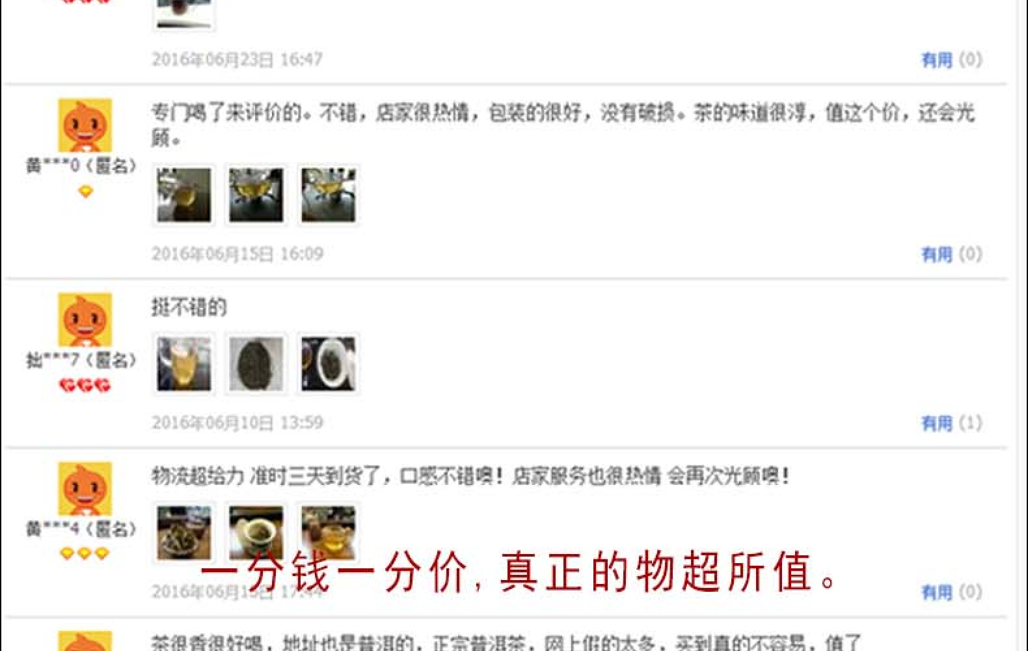Open first photo in 物流超给力 review
The image size is (1028, 651).
[x=184, y=533]
